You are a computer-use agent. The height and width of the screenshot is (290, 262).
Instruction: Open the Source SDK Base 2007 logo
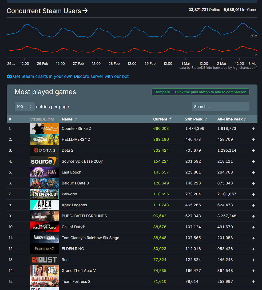pos(44,161)
